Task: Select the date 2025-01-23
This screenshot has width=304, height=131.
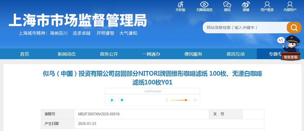Action: (x=87, y=124)
